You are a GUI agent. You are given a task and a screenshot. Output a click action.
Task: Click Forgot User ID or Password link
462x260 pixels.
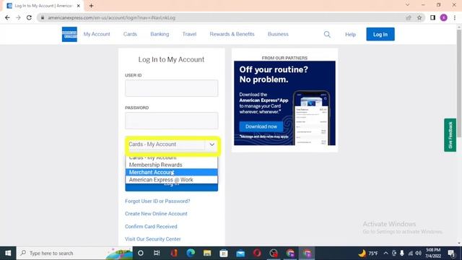pyautogui.click(x=157, y=201)
